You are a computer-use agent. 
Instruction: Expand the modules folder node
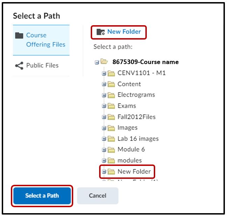coord(104,161)
